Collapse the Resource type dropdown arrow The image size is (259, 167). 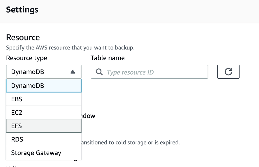click(x=73, y=72)
